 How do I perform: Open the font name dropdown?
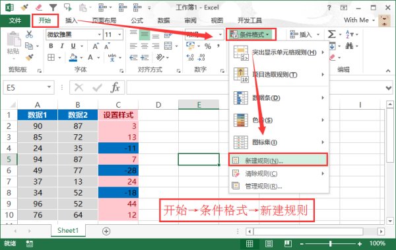[100, 34]
